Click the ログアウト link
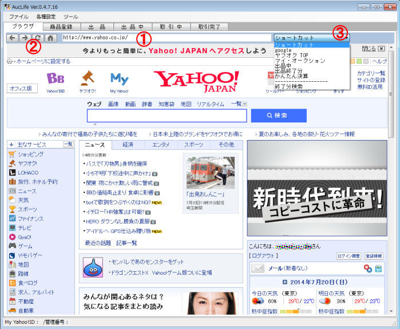 tap(263, 256)
